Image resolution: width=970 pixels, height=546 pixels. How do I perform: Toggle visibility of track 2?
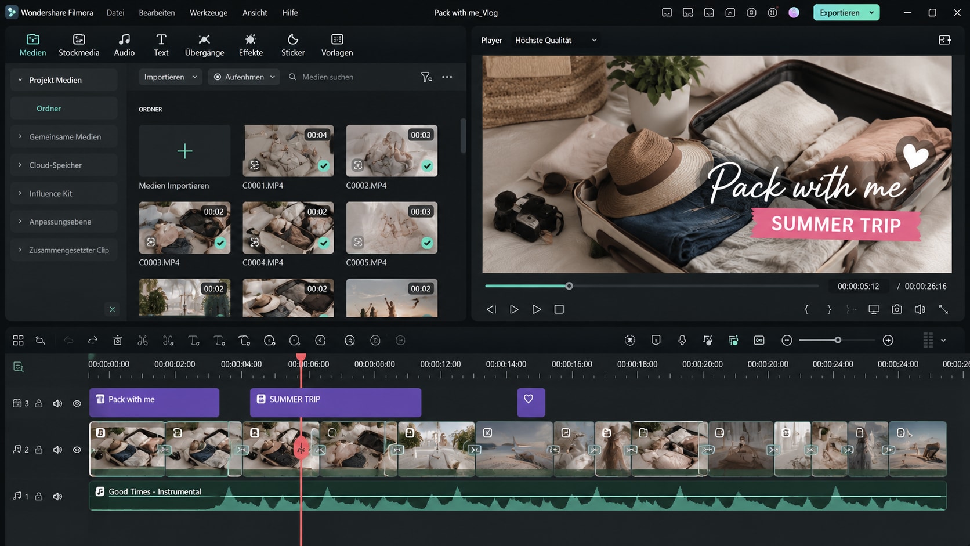pyautogui.click(x=77, y=450)
